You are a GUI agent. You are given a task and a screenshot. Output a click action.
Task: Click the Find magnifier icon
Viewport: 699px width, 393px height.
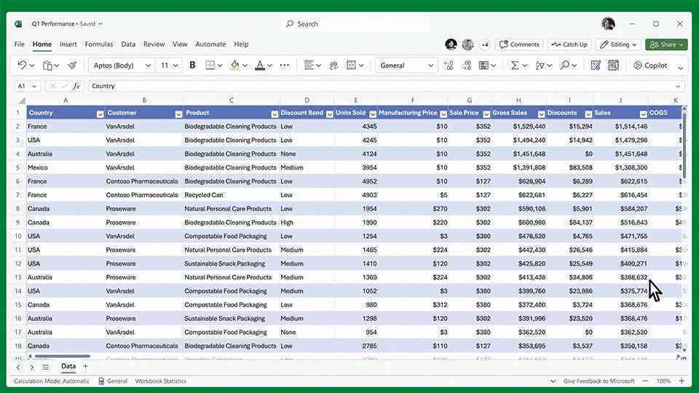point(564,65)
